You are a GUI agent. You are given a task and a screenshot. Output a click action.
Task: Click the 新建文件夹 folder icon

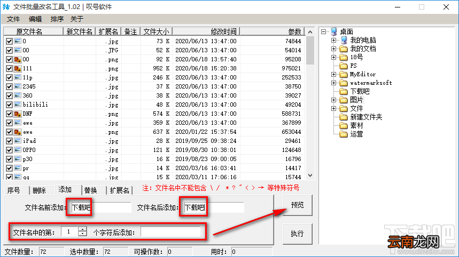[x=344, y=117]
